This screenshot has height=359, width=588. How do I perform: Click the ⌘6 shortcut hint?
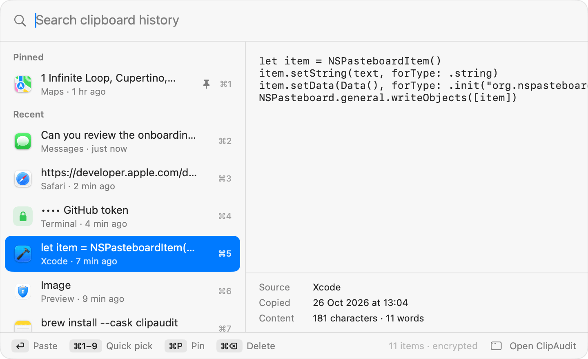click(x=225, y=291)
